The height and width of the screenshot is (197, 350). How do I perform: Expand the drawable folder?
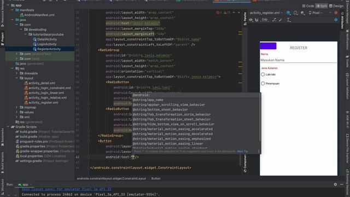pos(17,73)
